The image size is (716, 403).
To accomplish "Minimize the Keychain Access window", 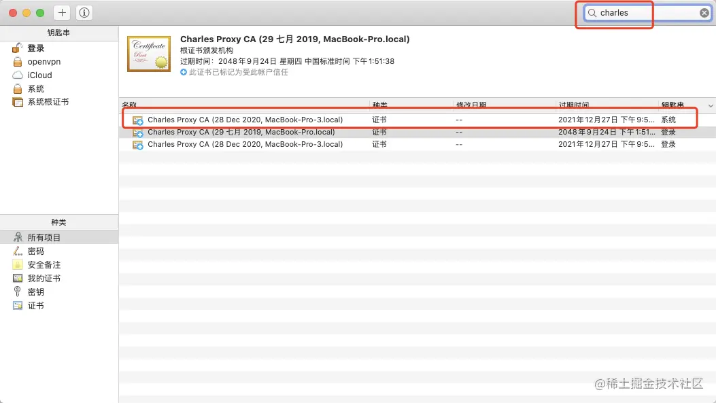I will pyautogui.click(x=27, y=13).
